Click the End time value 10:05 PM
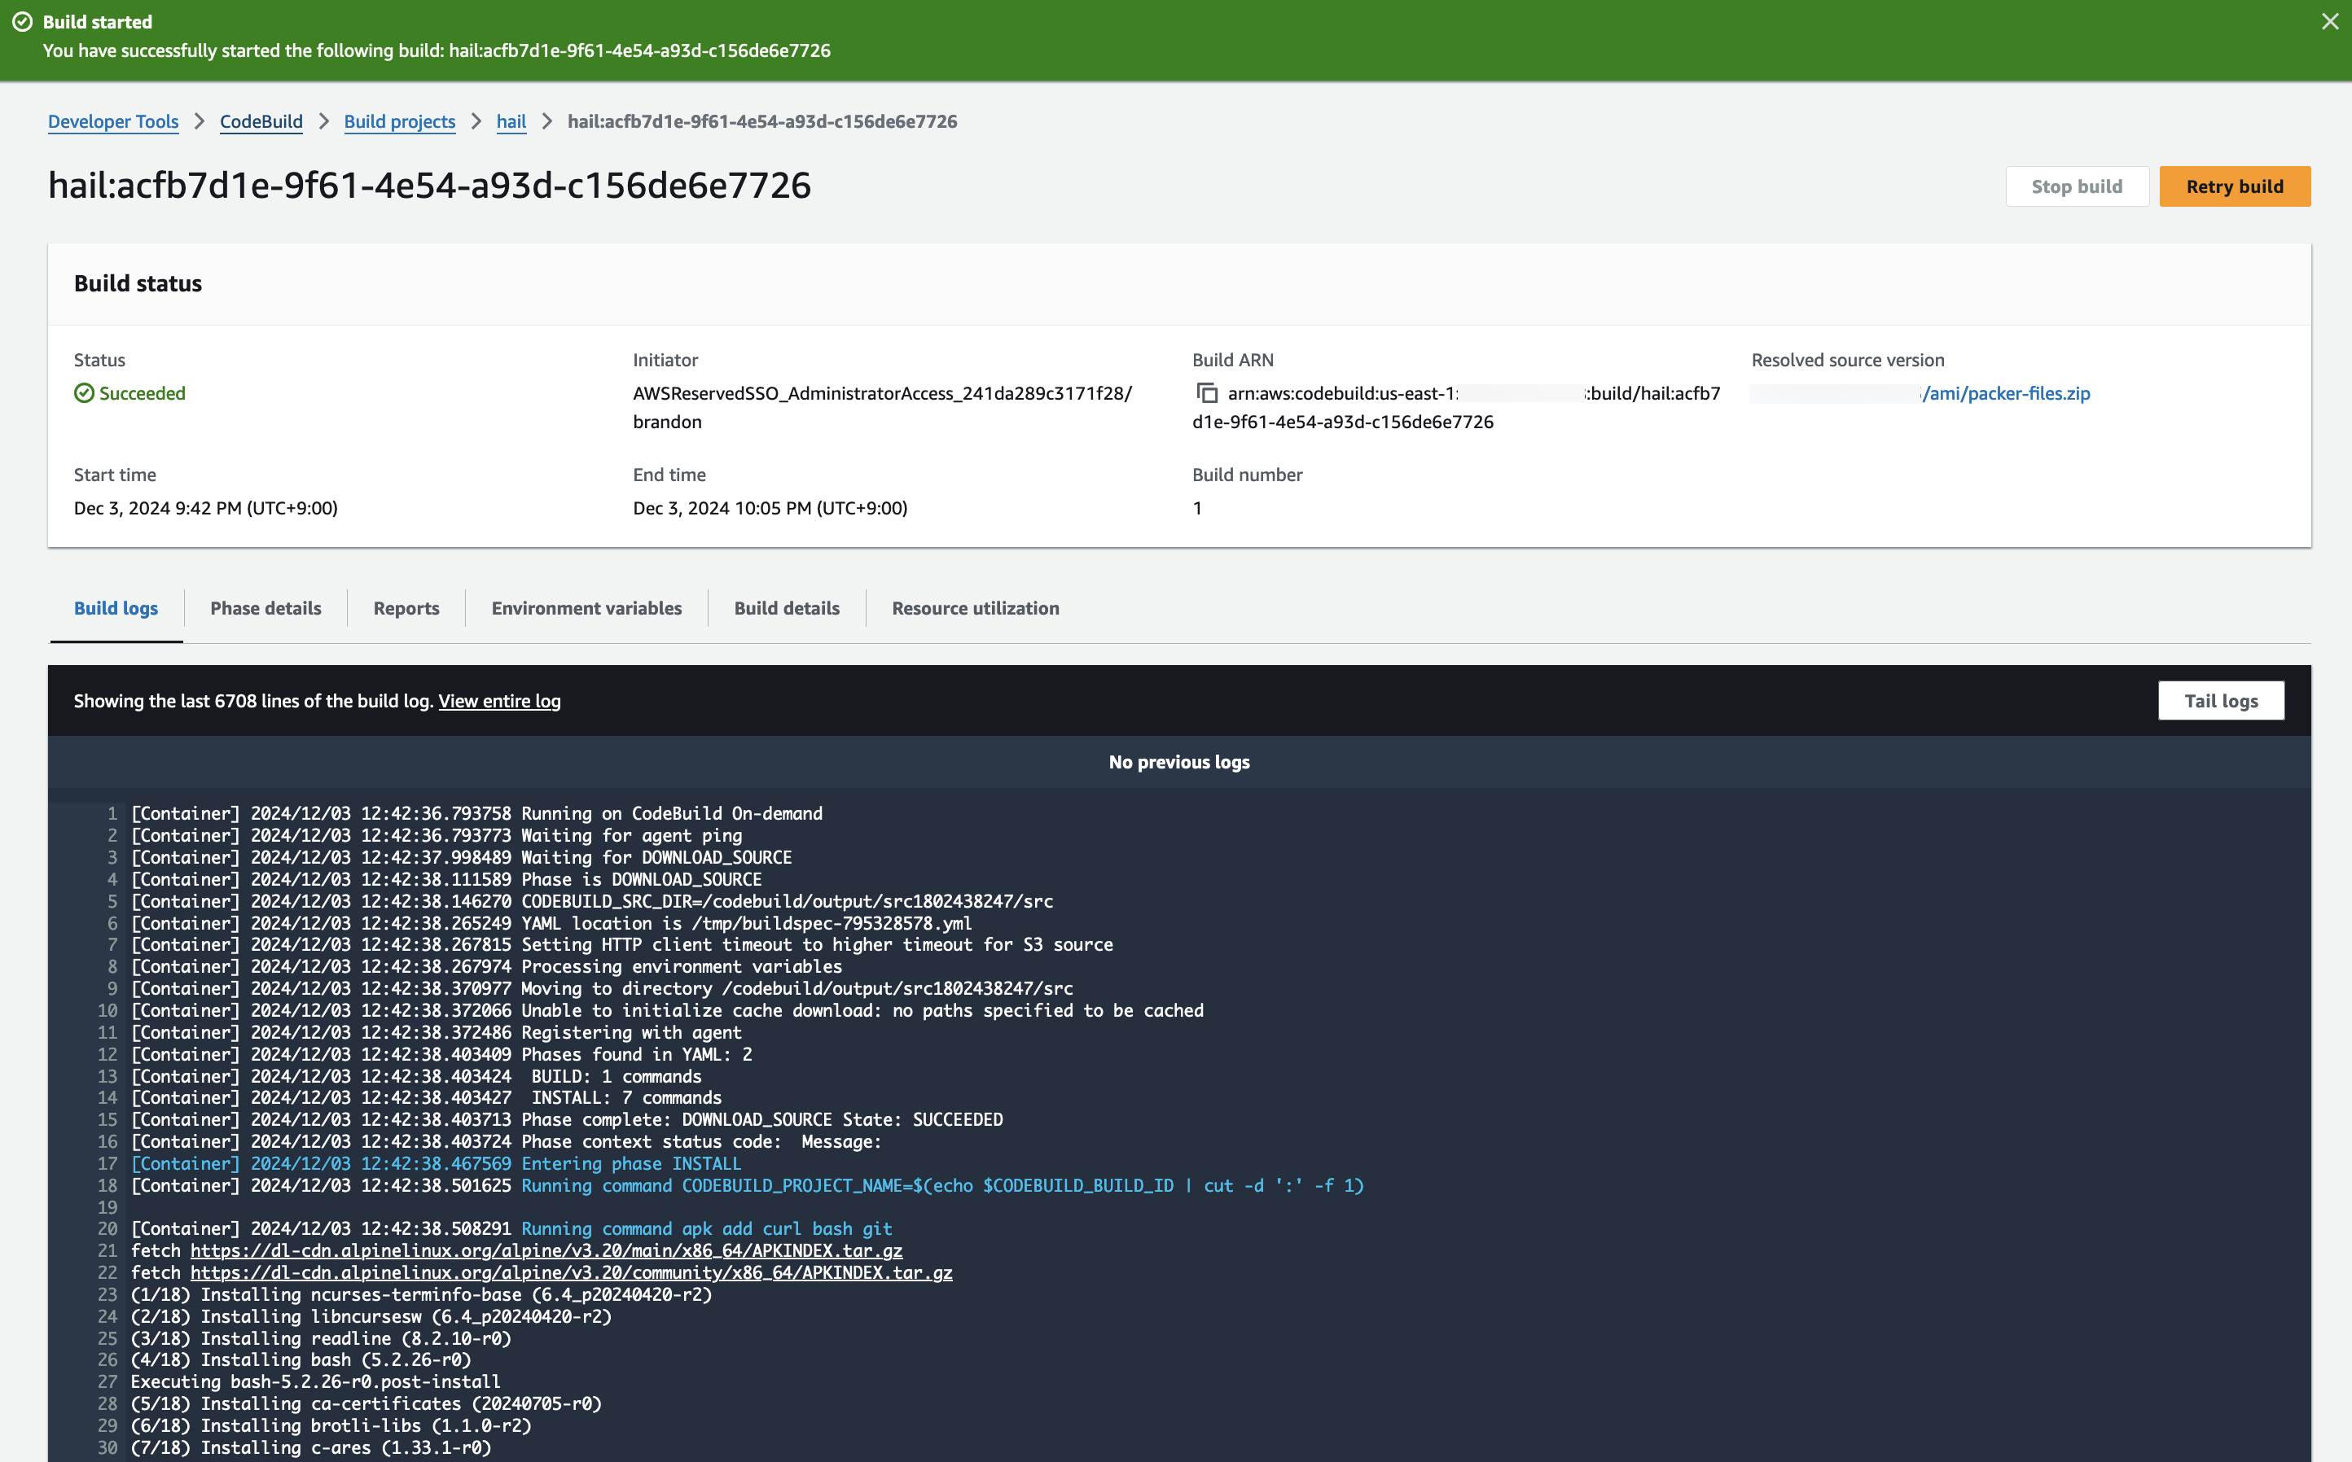This screenshot has height=1462, width=2352. (x=770, y=508)
